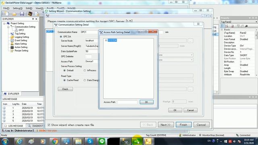Click the Open folder toolbar icon
The height and width of the screenshot is (145, 258).
(x=15, y=14)
